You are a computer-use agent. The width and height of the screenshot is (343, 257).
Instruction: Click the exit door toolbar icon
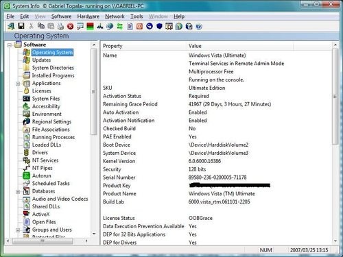pyautogui.click(x=11, y=26)
